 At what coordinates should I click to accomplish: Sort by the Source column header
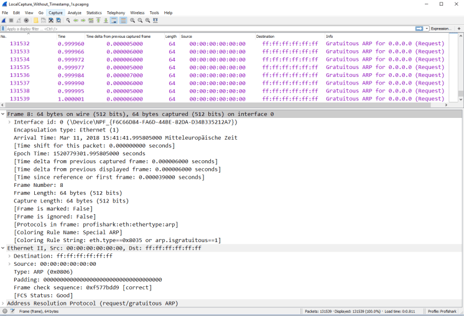pos(217,37)
